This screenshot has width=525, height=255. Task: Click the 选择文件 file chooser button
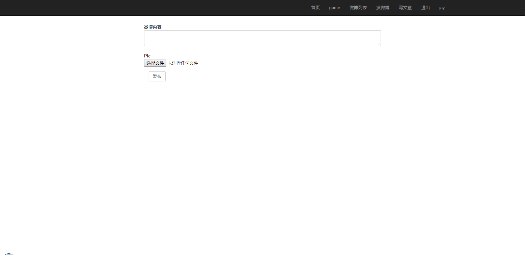[155, 63]
